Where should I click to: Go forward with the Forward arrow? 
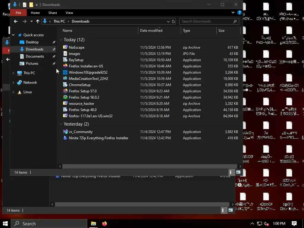(24, 21)
